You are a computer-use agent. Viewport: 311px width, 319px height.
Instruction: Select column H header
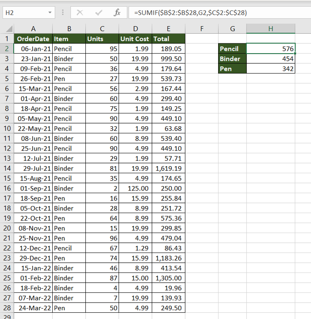(x=270, y=29)
